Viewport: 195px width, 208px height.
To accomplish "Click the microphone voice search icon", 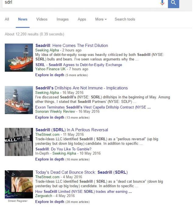I will pyautogui.click(x=162, y=2).
